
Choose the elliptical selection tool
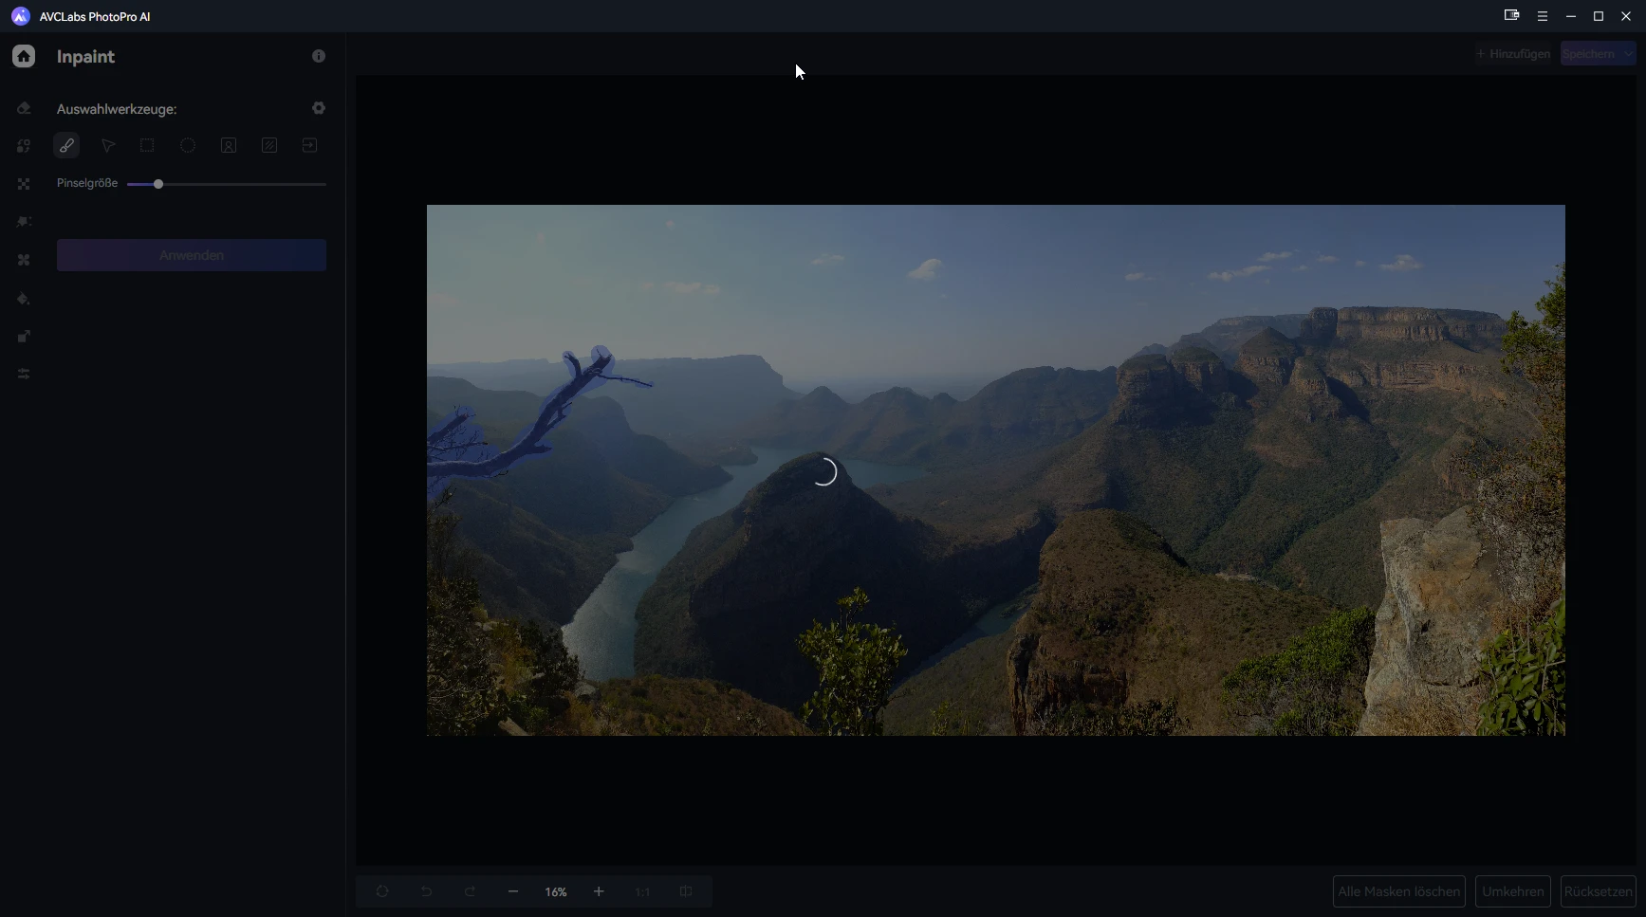coord(188,146)
